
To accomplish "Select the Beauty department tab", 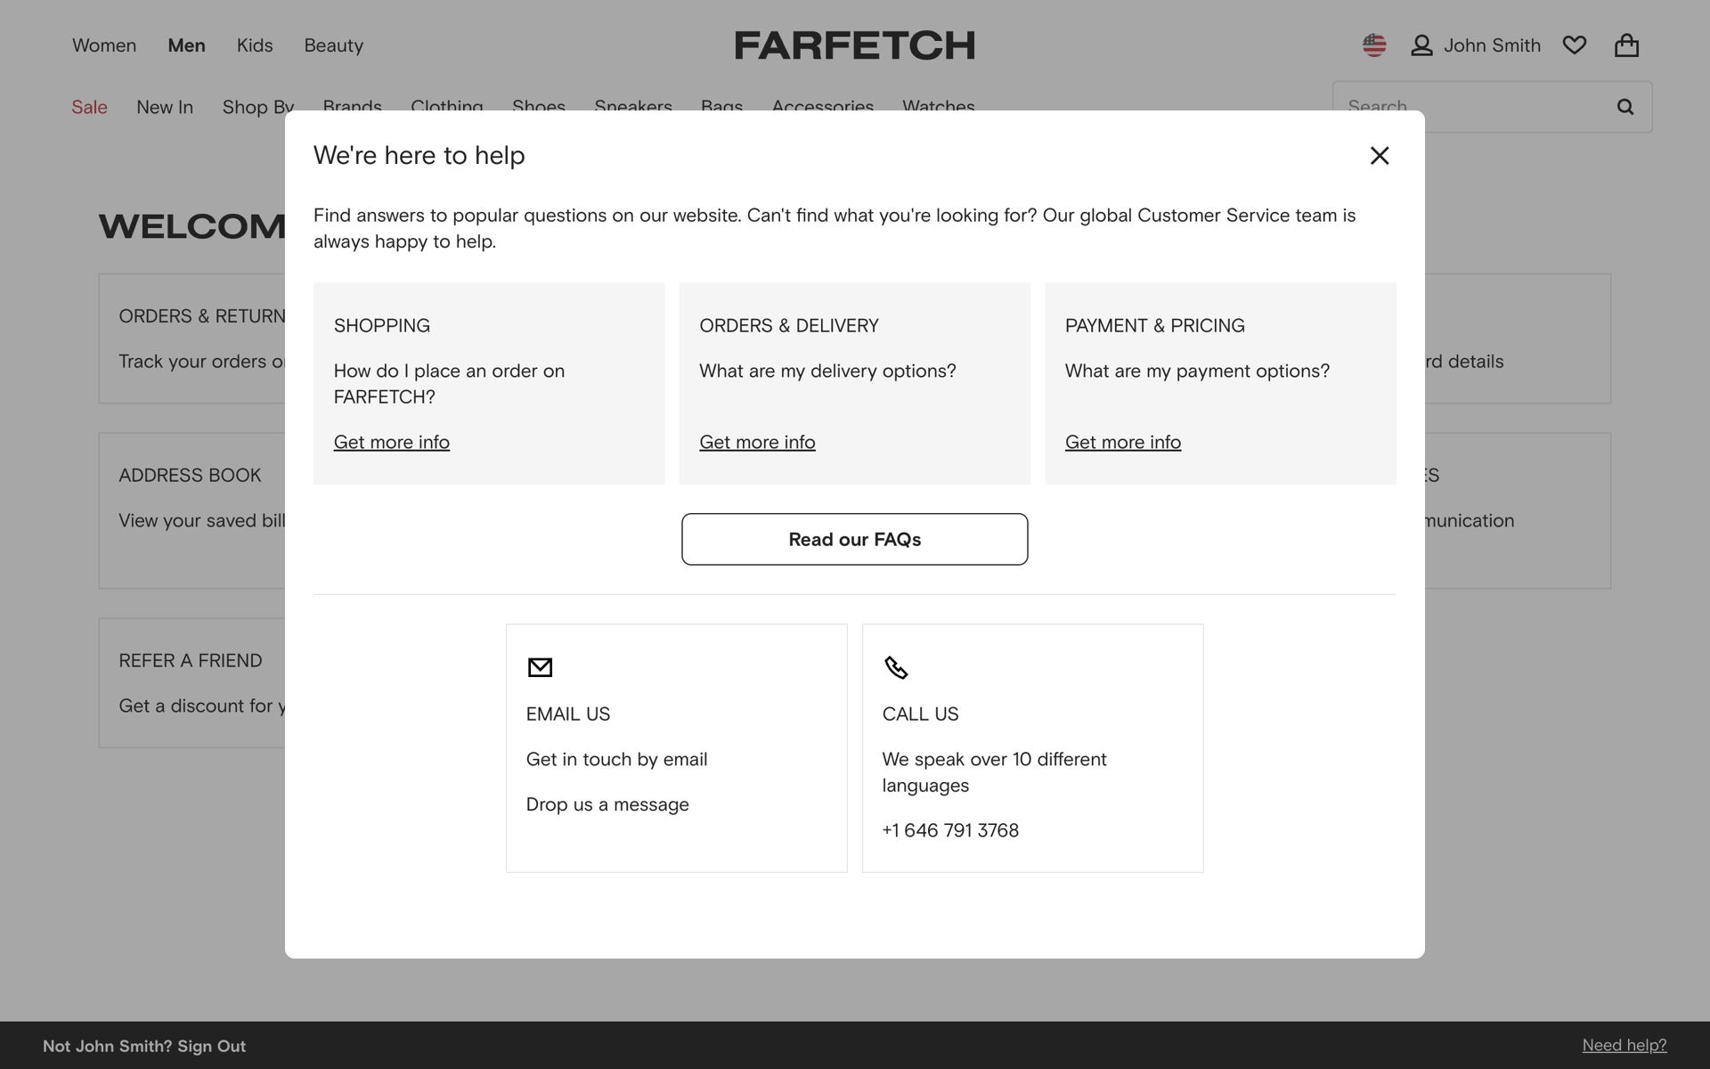I will pos(333,45).
